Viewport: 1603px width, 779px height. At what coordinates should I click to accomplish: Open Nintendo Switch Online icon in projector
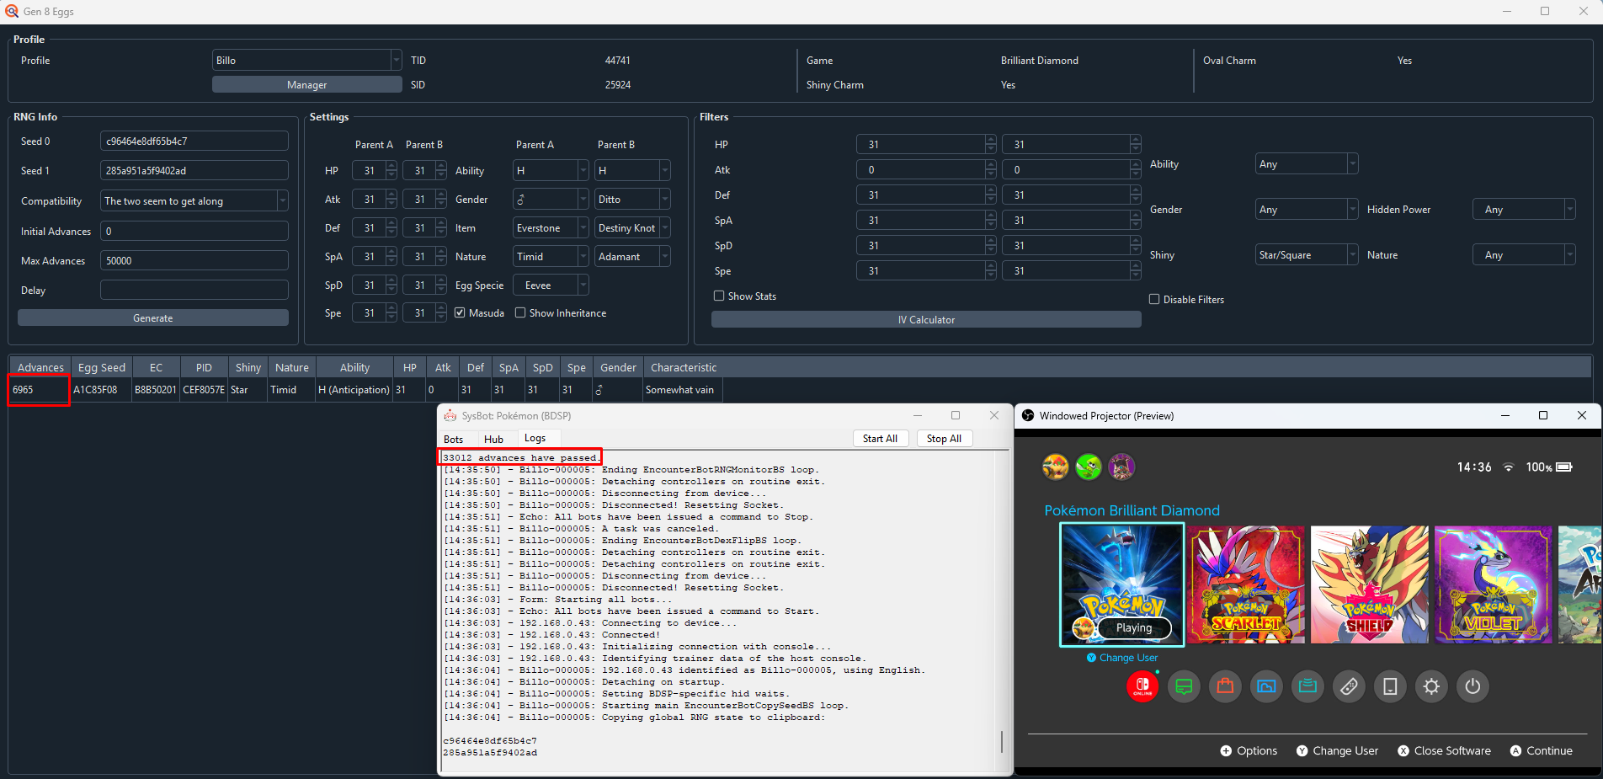click(1142, 686)
